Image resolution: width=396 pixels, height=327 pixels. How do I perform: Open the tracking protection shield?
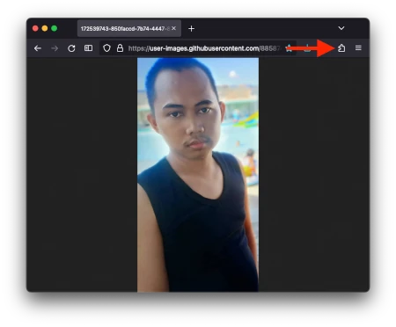click(106, 48)
